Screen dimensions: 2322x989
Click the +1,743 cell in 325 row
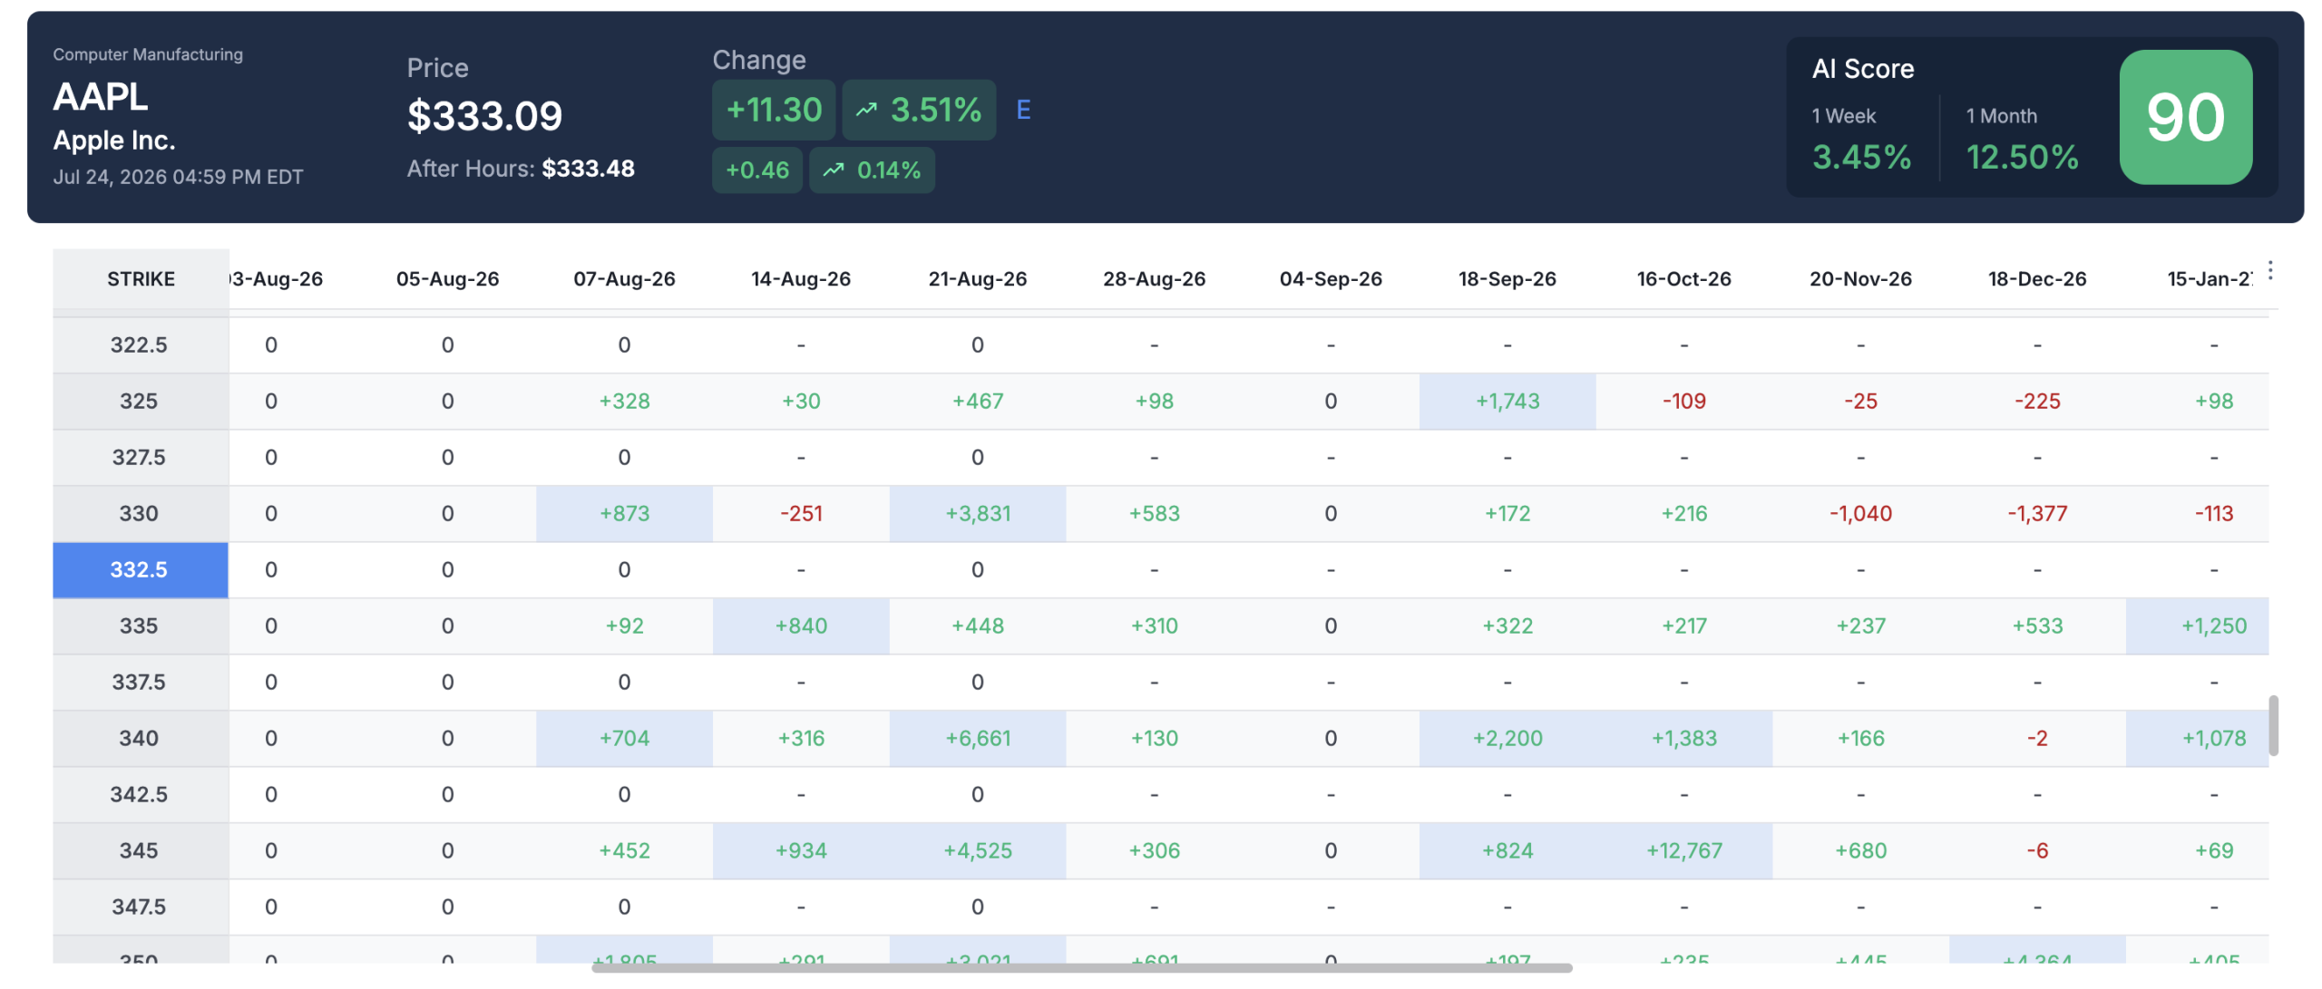(1507, 401)
